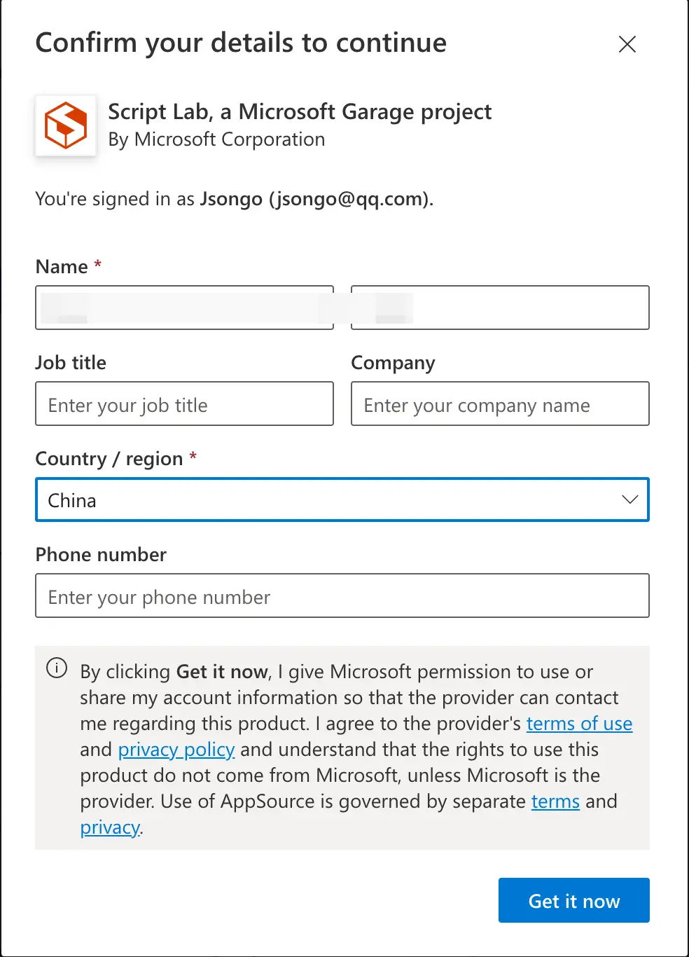This screenshot has height=957, width=689.
Task: Click the Script Lab product title
Action: (x=300, y=112)
